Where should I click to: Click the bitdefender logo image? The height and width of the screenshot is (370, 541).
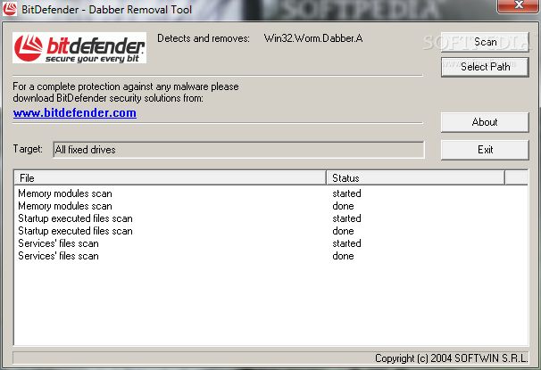pos(79,48)
